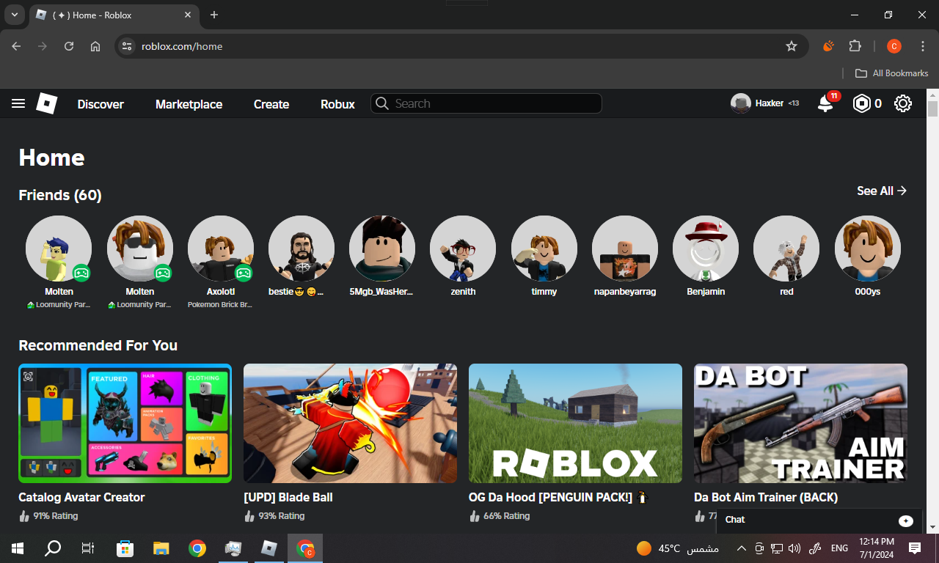This screenshot has width=939, height=563.
Task: Open Roblox app on the taskbar
Action: pos(269,548)
